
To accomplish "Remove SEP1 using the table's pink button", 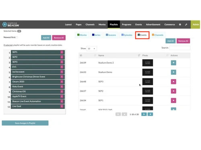I will pyautogui.click(x=173, y=100).
